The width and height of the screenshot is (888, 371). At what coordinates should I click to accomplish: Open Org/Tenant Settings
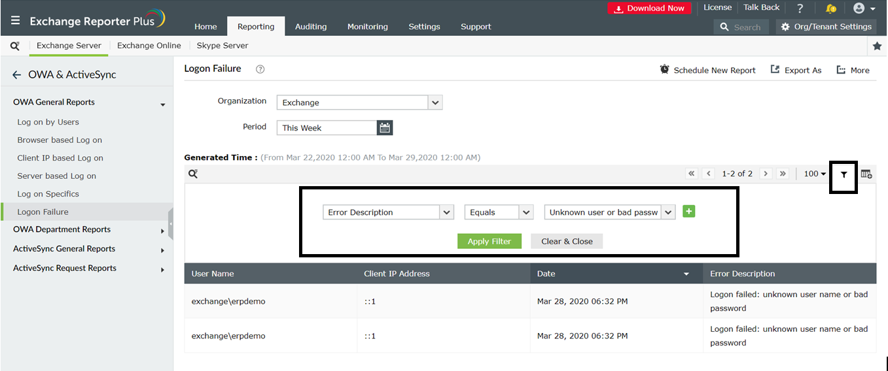[x=826, y=27]
